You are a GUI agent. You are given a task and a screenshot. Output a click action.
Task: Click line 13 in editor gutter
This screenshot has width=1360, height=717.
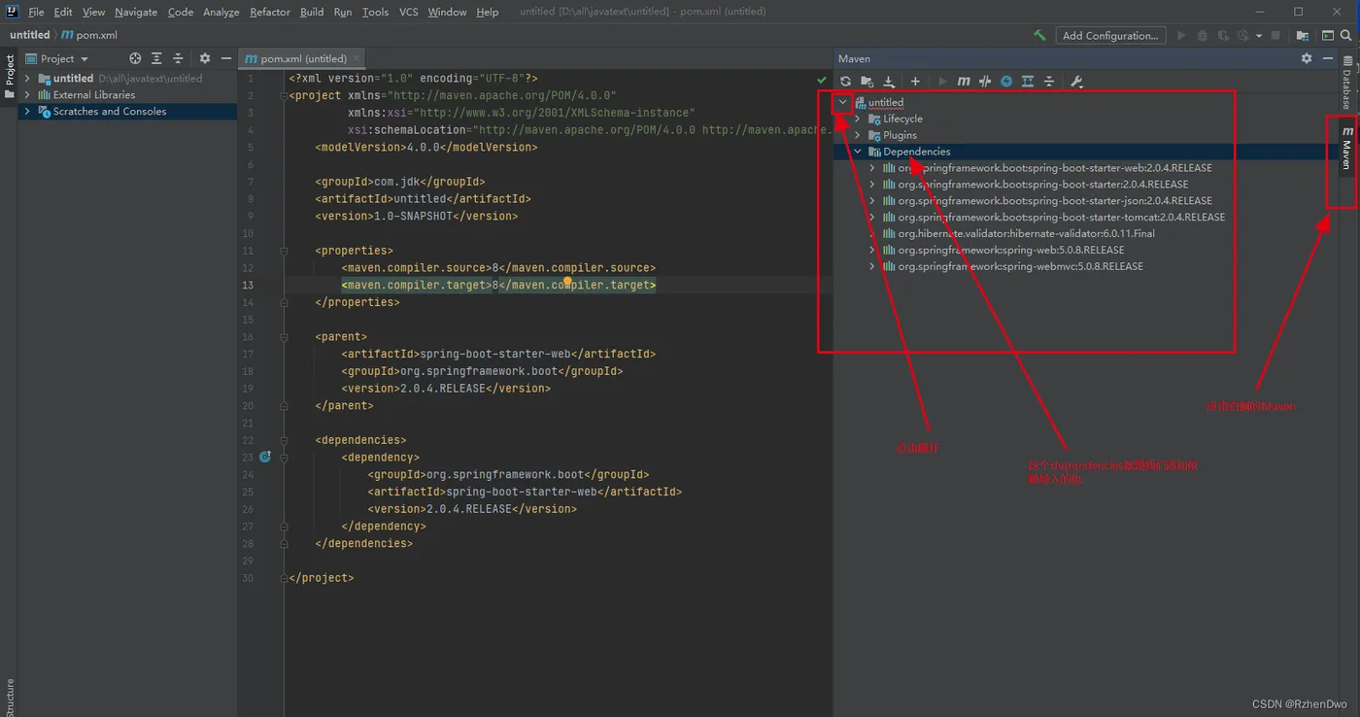point(249,285)
